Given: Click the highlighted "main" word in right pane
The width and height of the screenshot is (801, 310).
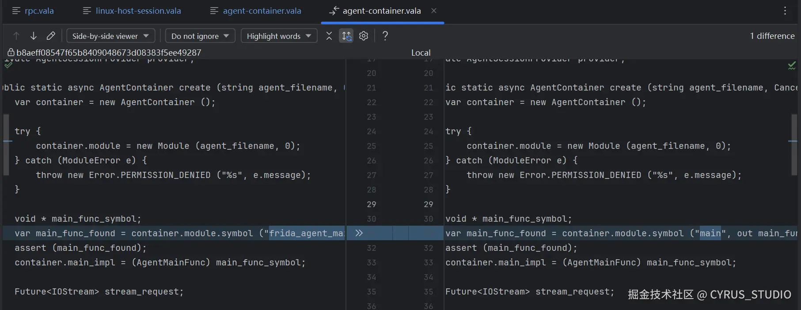Looking at the screenshot, I should pos(710,233).
